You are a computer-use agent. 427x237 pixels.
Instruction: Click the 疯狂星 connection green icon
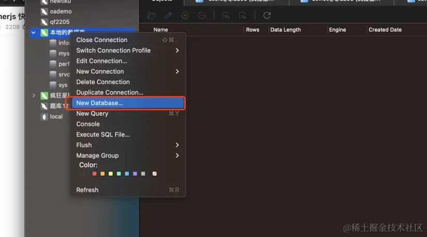pos(44,95)
